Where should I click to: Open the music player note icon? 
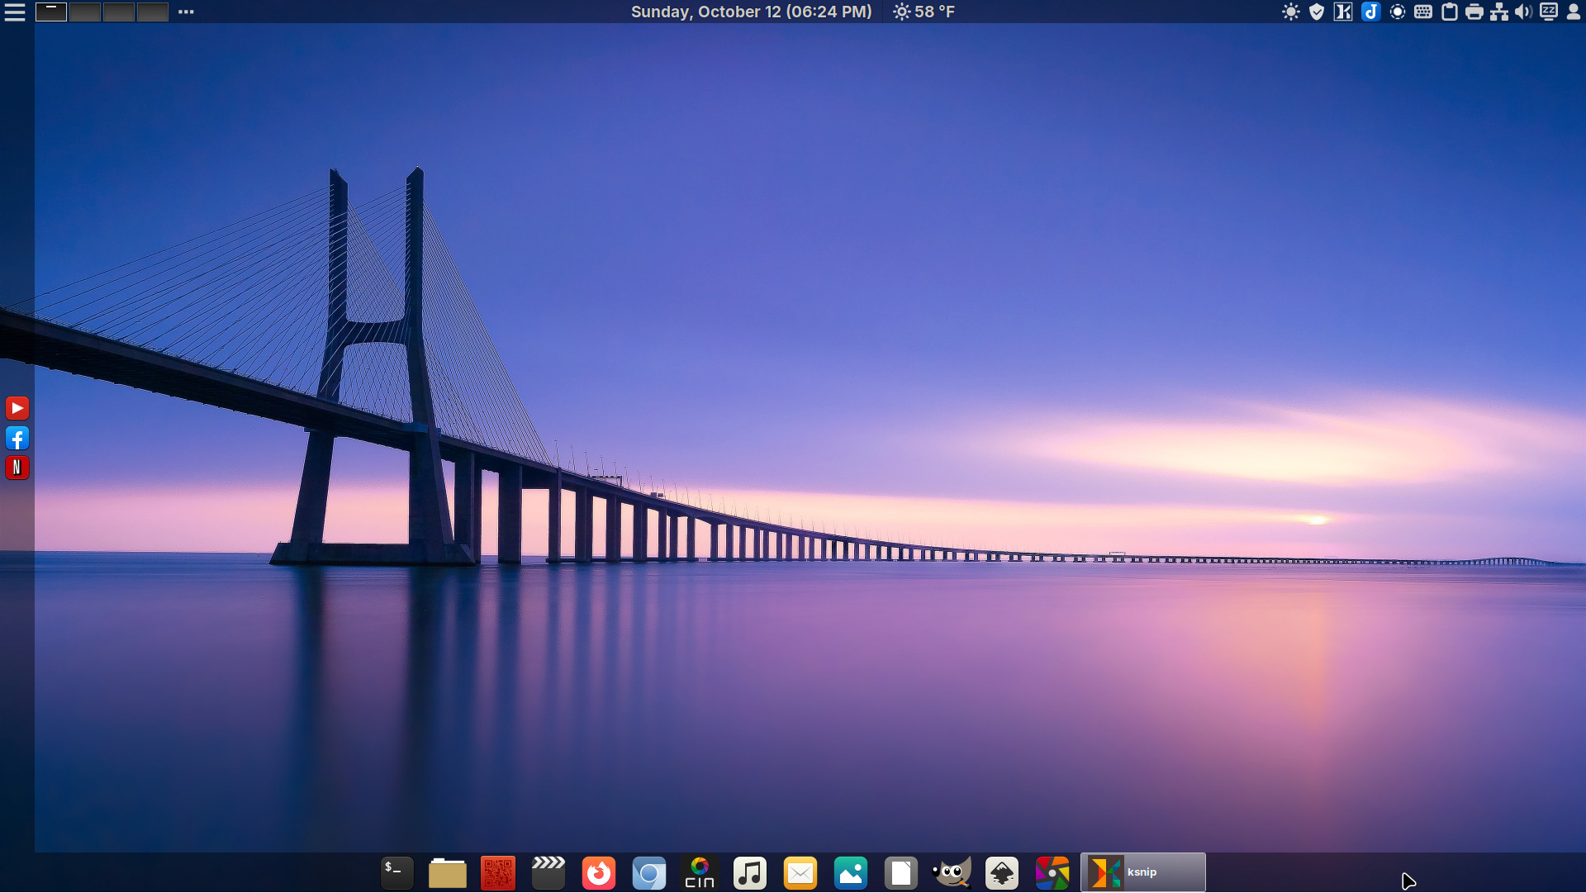click(x=750, y=873)
